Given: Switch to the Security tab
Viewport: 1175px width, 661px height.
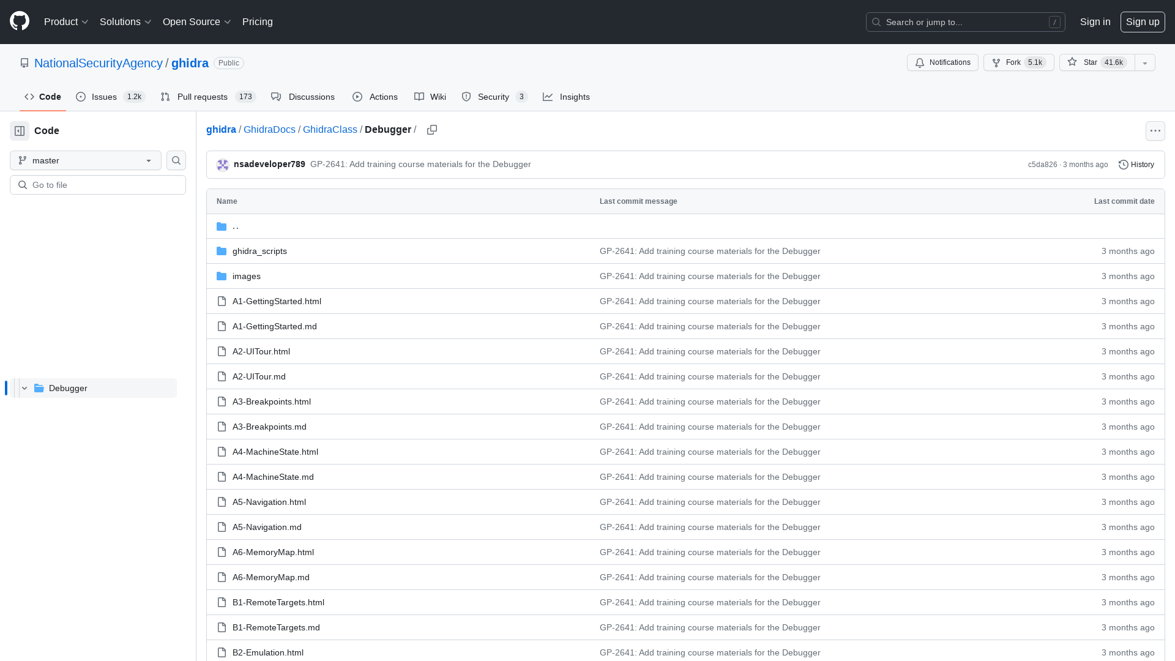Looking at the screenshot, I should tap(494, 97).
